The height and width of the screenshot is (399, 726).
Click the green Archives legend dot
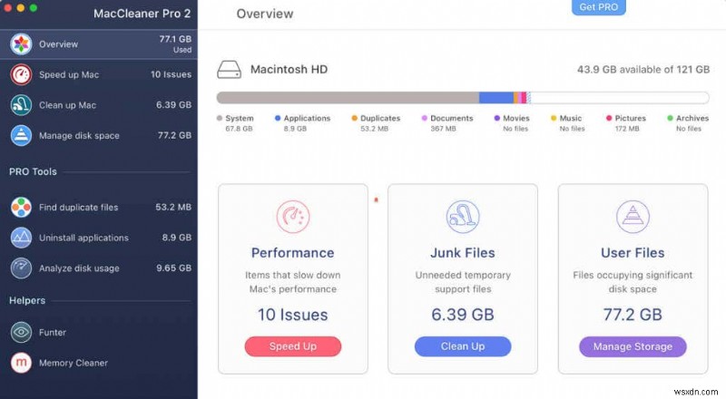tap(671, 118)
